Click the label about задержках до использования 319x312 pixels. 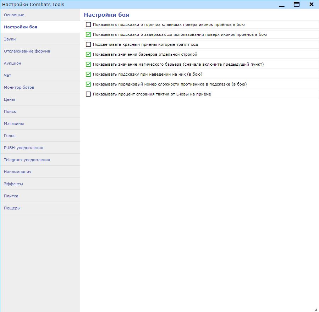point(180,34)
